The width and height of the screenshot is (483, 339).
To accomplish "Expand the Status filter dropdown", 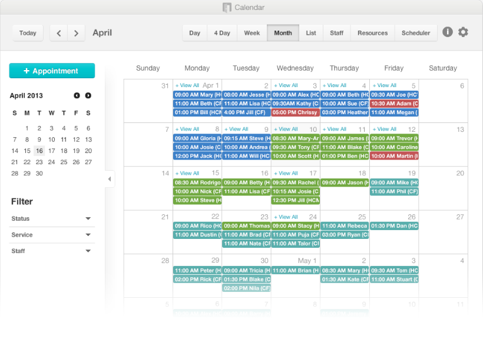I will coord(52,218).
